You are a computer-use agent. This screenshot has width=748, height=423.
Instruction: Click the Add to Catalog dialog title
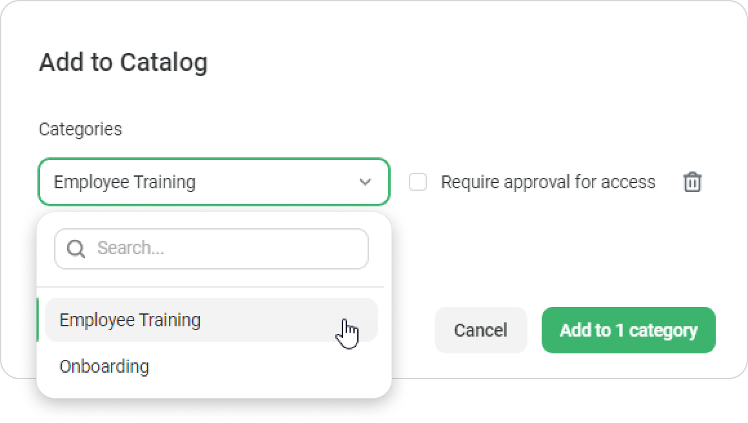click(x=123, y=63)
